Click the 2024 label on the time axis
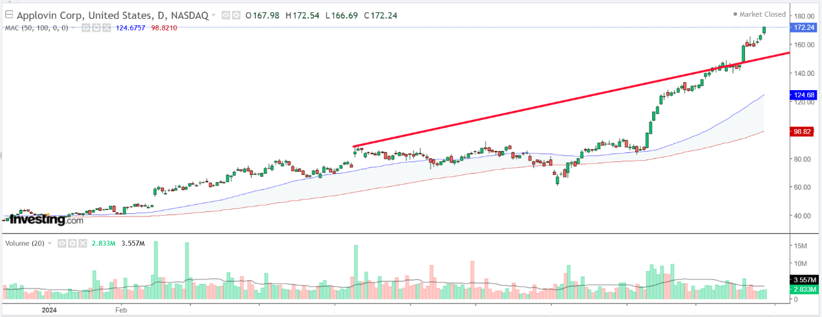Viewport: 822px width, 317px height. click(x=49, y=310)
